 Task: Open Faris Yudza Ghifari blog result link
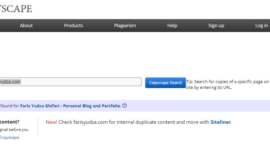70,106
